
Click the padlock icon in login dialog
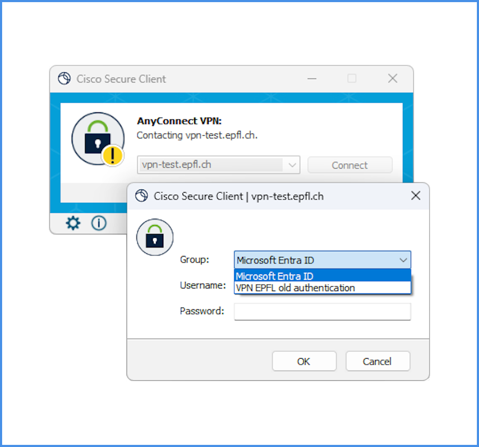click(155, 237)
